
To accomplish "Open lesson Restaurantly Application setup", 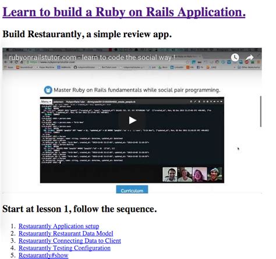I will click(59, 226).
